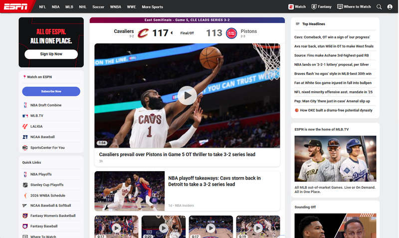Open the user profile icon
The image size is (399, 238).
pyautogui.click(x=390, y=7)
